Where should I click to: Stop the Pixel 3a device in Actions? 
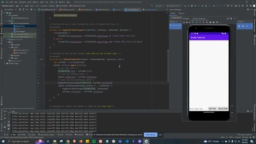coord(239,26)
